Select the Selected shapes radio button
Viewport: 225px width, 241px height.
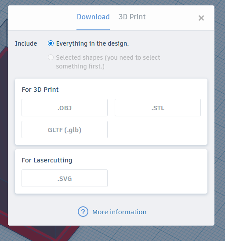(x=51, y=58)
